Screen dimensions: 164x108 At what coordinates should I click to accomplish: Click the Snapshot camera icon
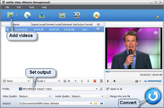pyautogui.click(x=137, y=81)
